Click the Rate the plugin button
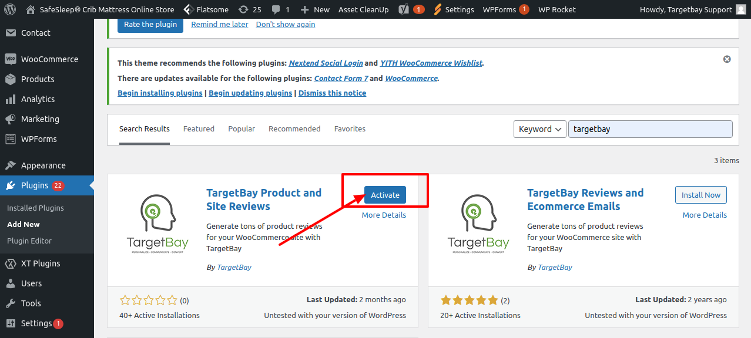Screen dimensions: 751x338 [150, 25]
